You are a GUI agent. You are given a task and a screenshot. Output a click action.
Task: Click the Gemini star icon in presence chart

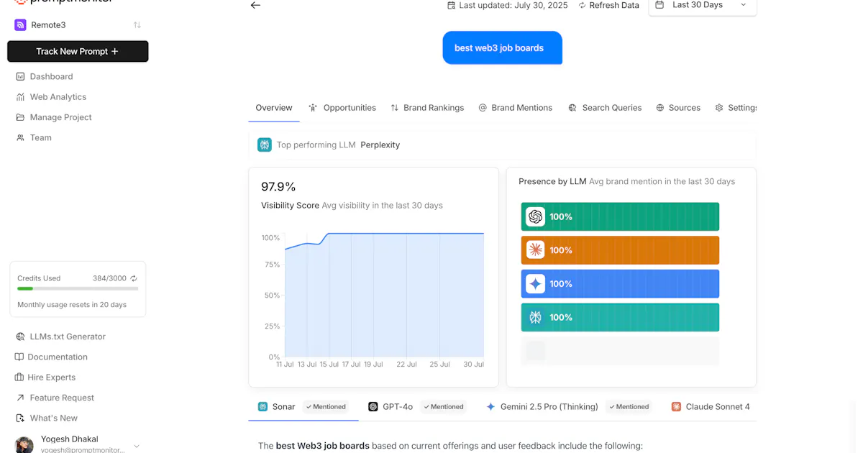click(x=535, y=284)
